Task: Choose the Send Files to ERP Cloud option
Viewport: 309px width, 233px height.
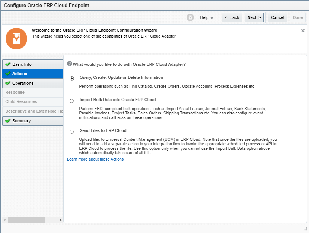Action: 71,131
